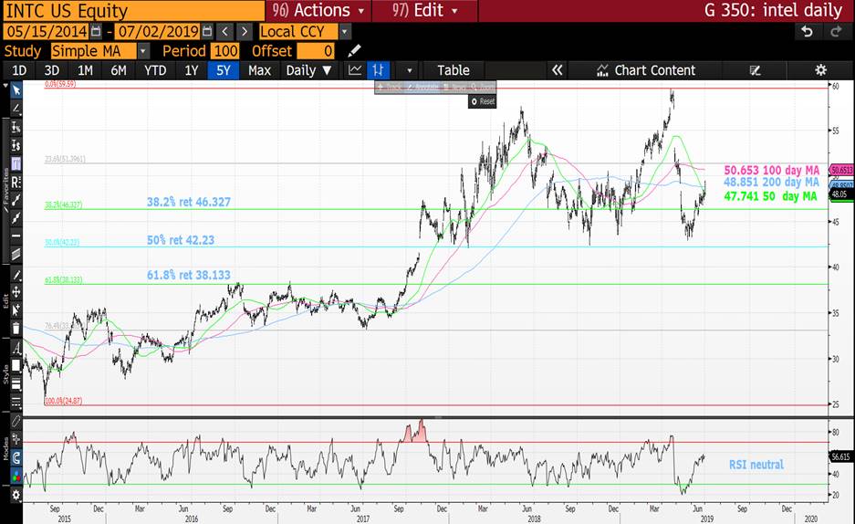
Task: Switch to line chart type
Action: click(355, 69)
